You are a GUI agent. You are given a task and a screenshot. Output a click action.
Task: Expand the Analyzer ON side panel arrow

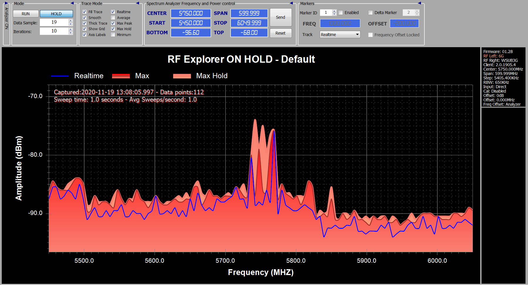[x=6, y=3]
